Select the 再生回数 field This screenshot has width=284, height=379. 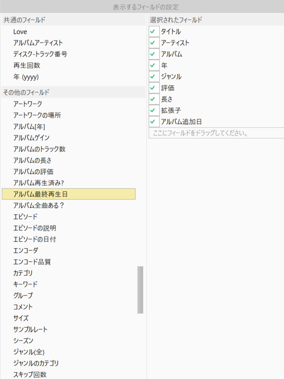tap(27, 65)
